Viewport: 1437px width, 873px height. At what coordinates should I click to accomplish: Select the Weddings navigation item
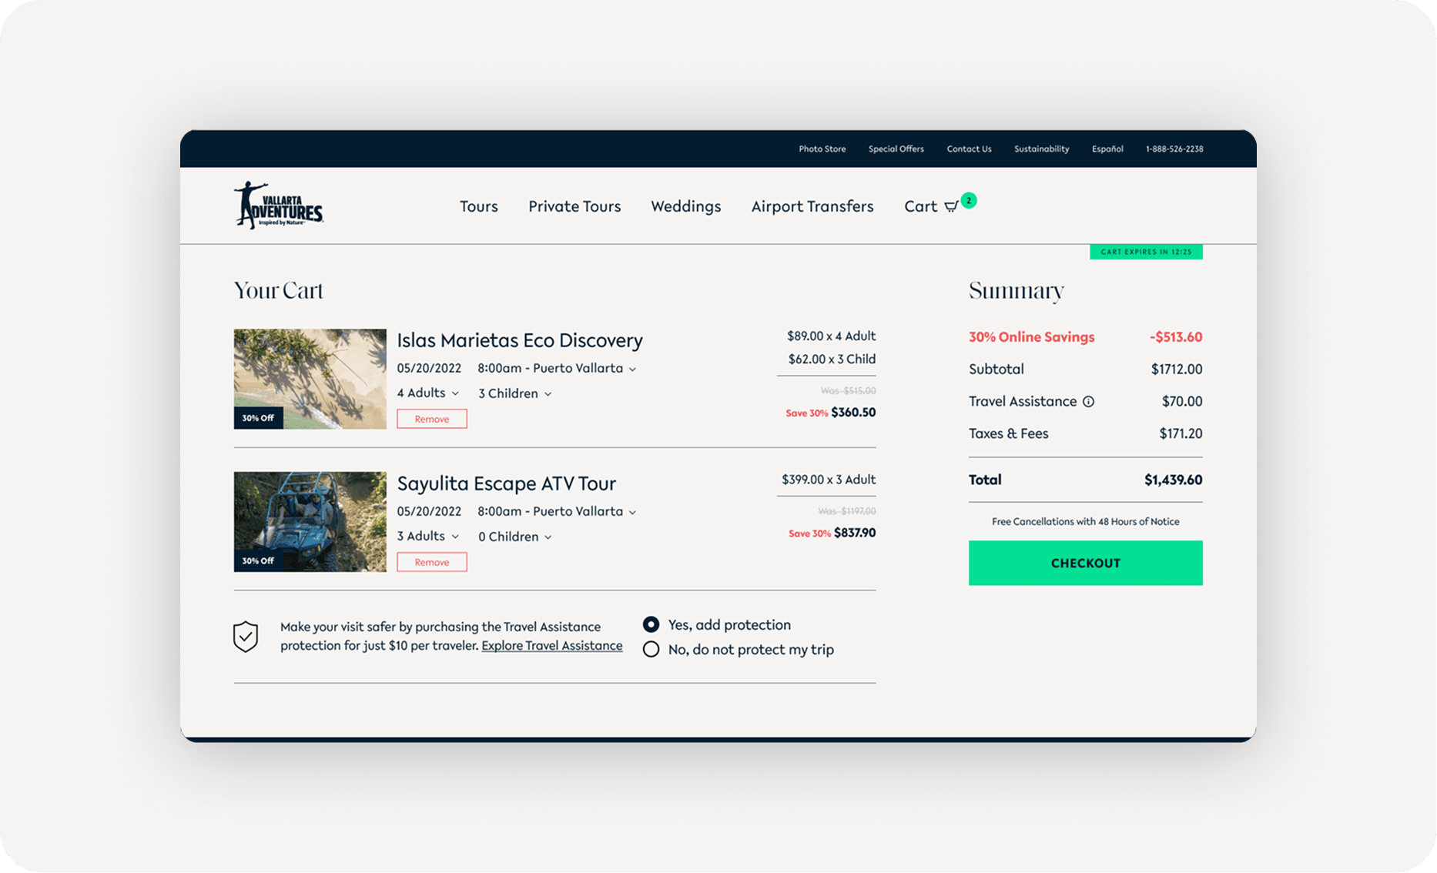685,206
